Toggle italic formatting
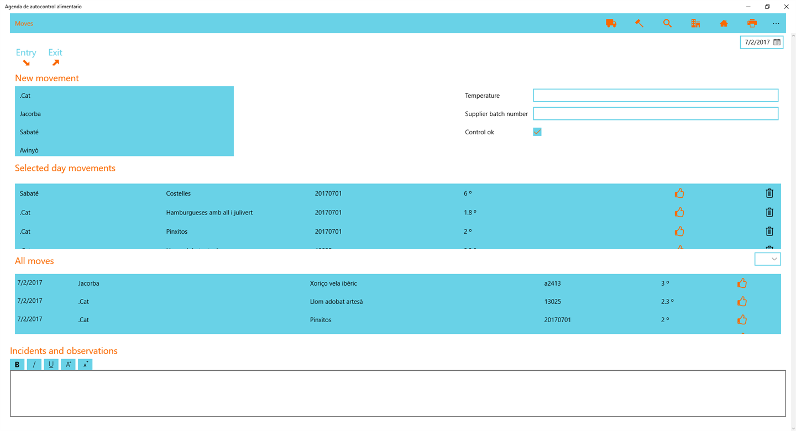Image resolution: width=796 pixels, height=431 pixels. (34, 365)
